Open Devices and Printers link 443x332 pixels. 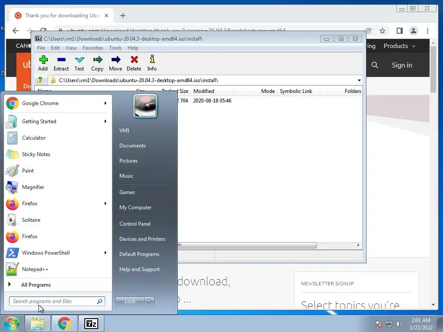(142, 239)
